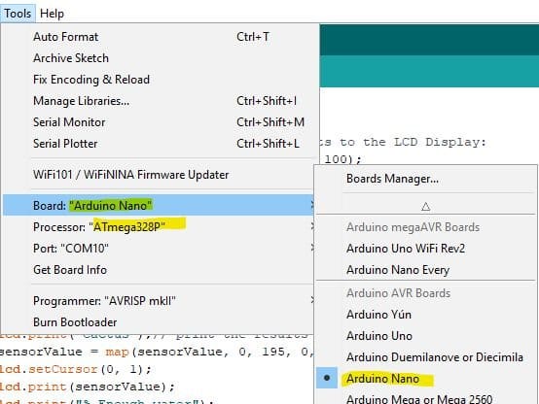Choose Arduino Uno WiFi Rev2 board

click(425, 248)
